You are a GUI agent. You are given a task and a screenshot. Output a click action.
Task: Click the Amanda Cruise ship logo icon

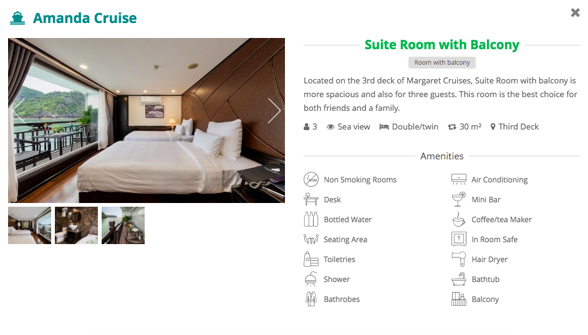point(17,18)
